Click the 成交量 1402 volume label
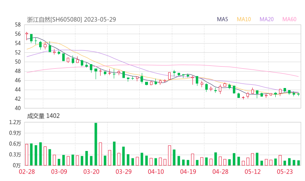The width and height of the screenshot is (305, 181). (43, 116)
